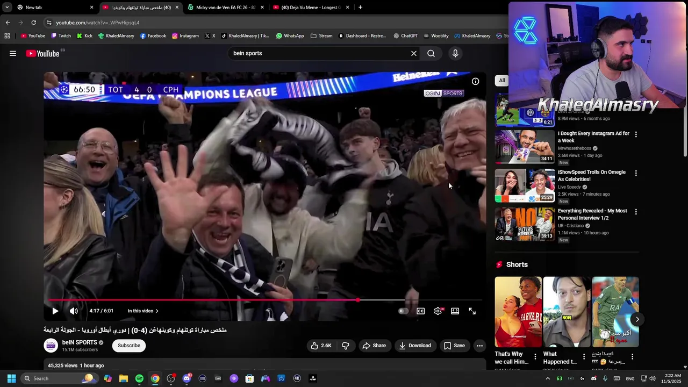Options for What Happened short
The image size is (688, 387).
[x=584, y=356]
